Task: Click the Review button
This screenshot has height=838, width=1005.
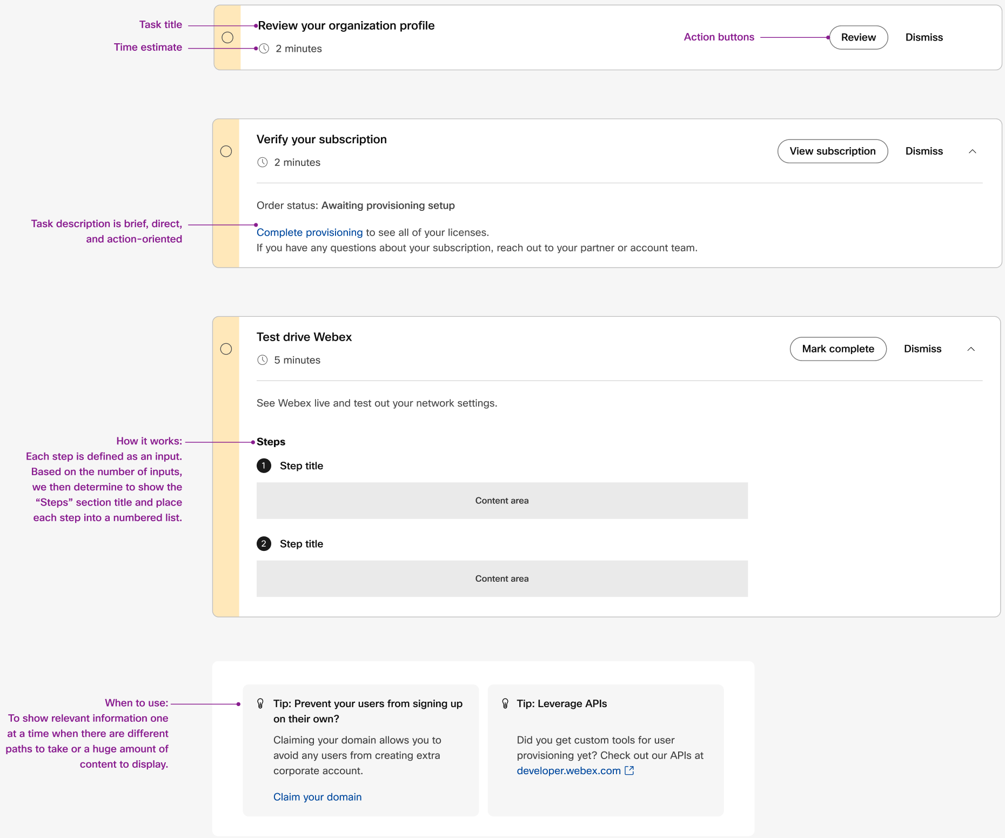Action: pyautogui.click(x=859, y=37)
